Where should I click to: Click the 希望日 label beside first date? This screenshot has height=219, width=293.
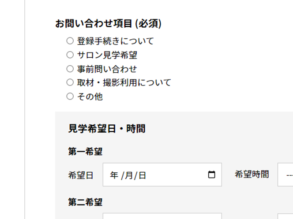[81, 175]
